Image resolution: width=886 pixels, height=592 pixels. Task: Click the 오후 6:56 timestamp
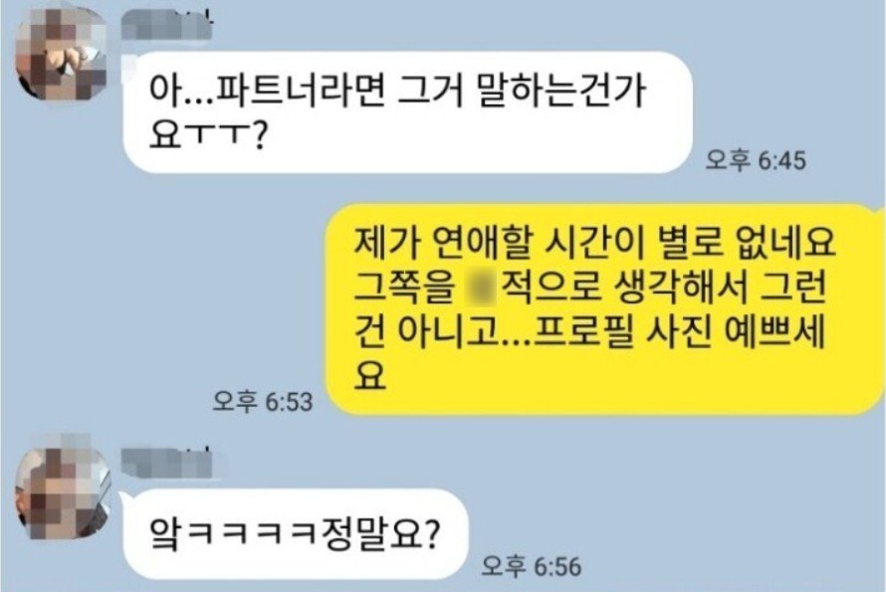(532, 566)
